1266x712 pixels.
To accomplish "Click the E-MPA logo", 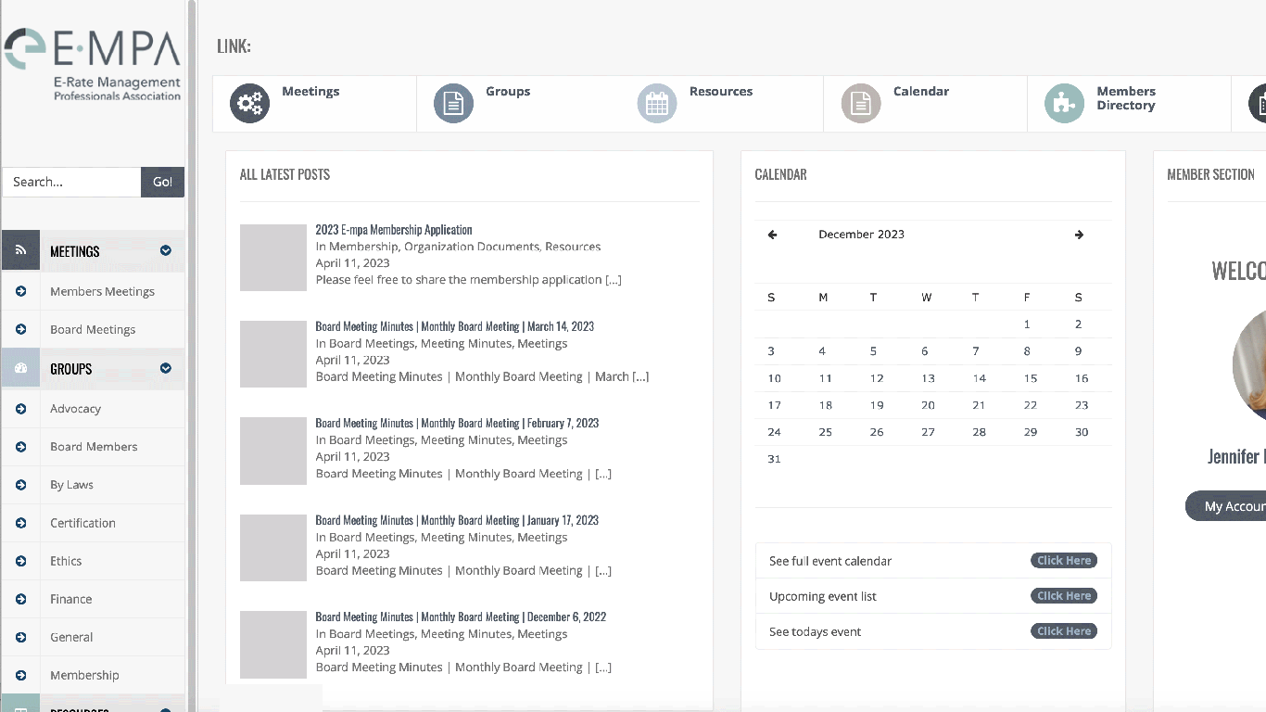I will [x=93, y=63].
